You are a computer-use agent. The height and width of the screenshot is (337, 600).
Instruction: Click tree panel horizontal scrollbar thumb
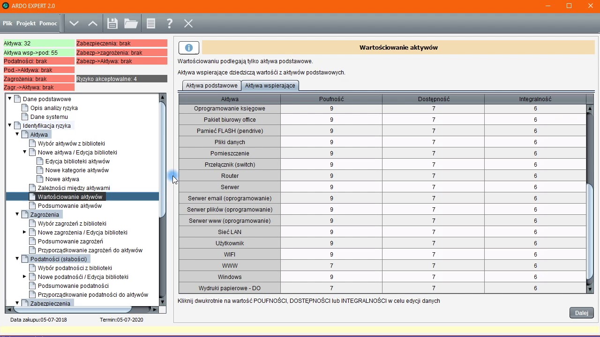point(73,309)
